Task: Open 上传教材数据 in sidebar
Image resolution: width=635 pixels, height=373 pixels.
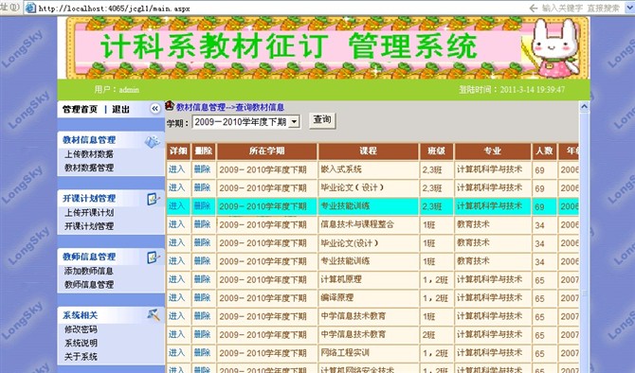Action: [x=89, y=154]
